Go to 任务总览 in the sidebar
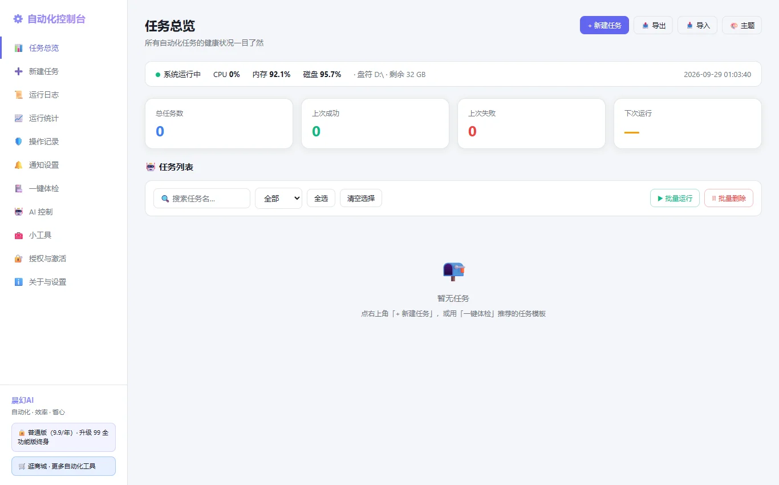779x485 pixels. 64,48
